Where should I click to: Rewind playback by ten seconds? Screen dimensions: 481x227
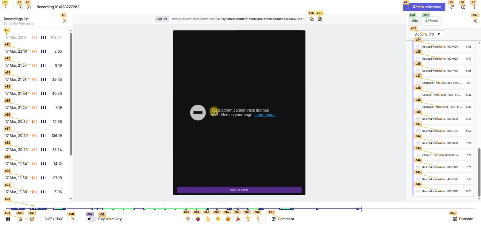coord(20,219)
